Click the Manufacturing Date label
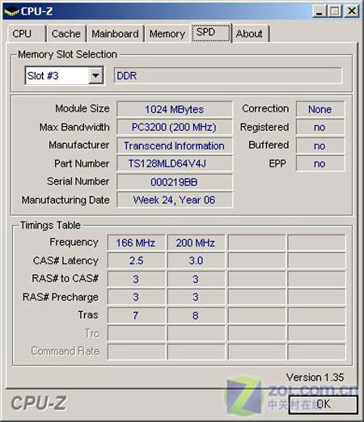Screen dimensions: 364x422 [x=66, y=200]
